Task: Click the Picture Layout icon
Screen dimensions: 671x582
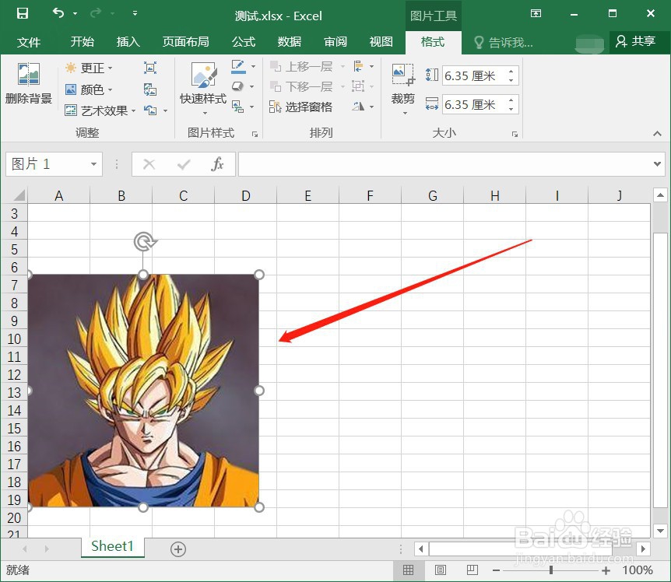Action: point(238,107)
